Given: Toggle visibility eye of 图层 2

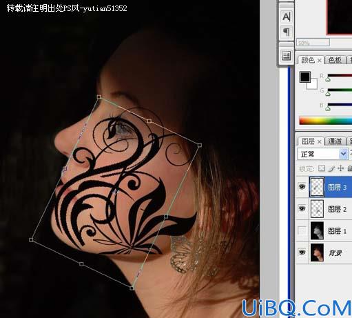Looking at the screenshot, I should click(x=302, y=208).
